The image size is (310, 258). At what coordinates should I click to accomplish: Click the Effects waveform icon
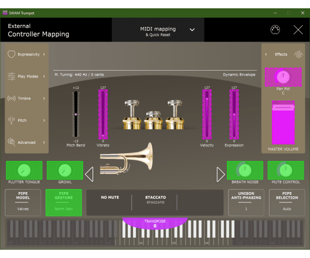[299, 54]
